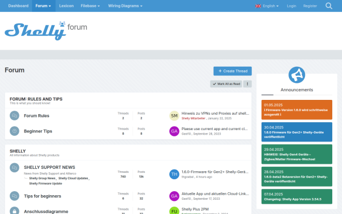Open the GA avatar in Tips for beginners row

174,196
